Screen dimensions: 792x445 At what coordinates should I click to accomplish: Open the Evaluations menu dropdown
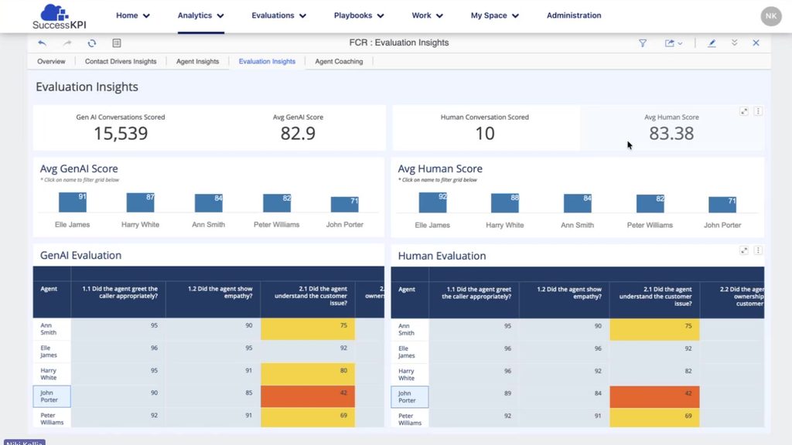click(278, 15)
